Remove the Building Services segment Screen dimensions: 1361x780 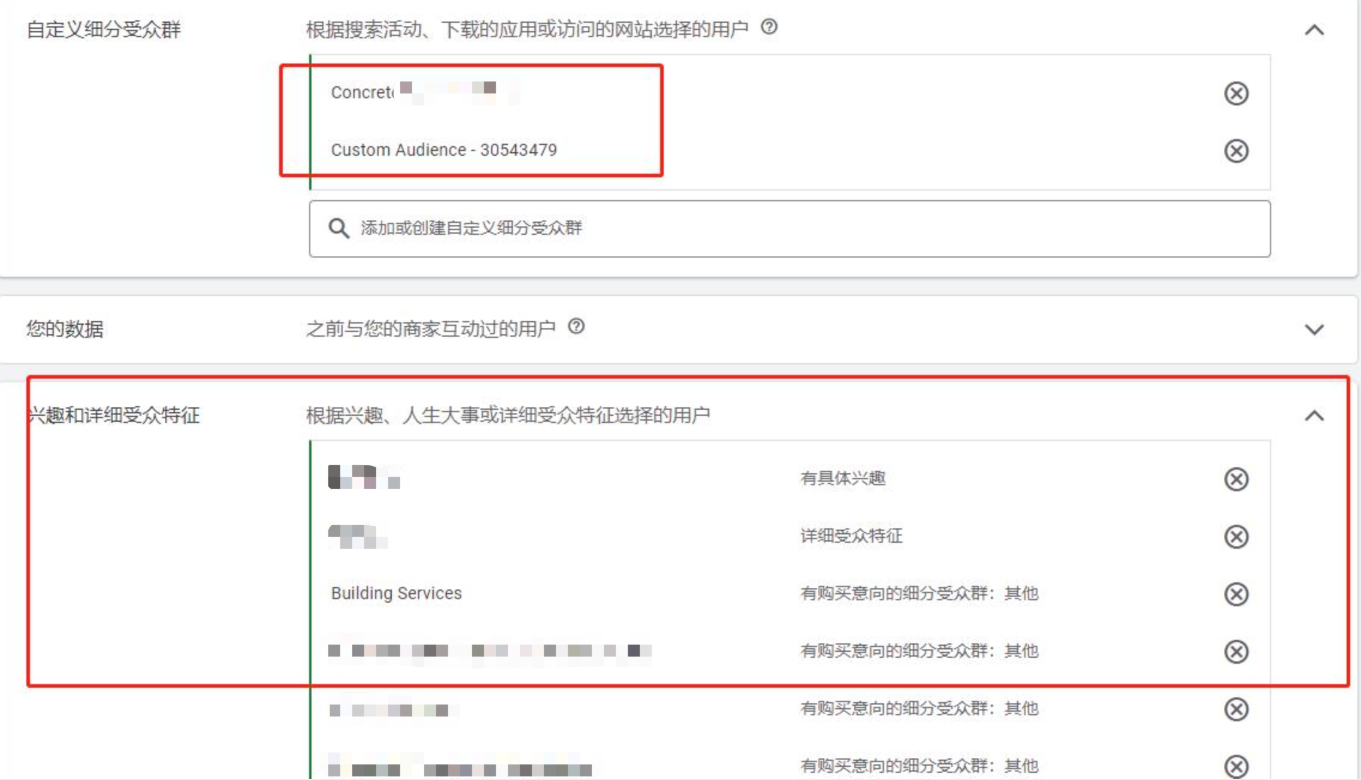point(1235,594)
